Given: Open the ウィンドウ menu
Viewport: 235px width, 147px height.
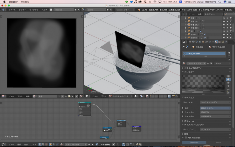Looking at the screenshot, I should (34, 10).
